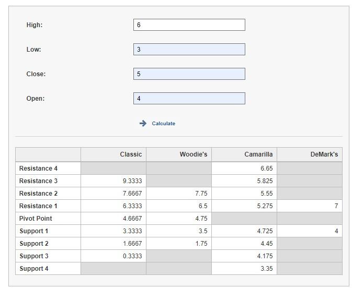This screenshot has height=288, width=352.
Task: Select the Low value input box
Action: [x=189, y=49]
